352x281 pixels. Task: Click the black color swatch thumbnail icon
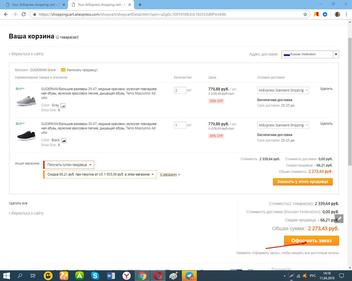(x=64, y=141)
